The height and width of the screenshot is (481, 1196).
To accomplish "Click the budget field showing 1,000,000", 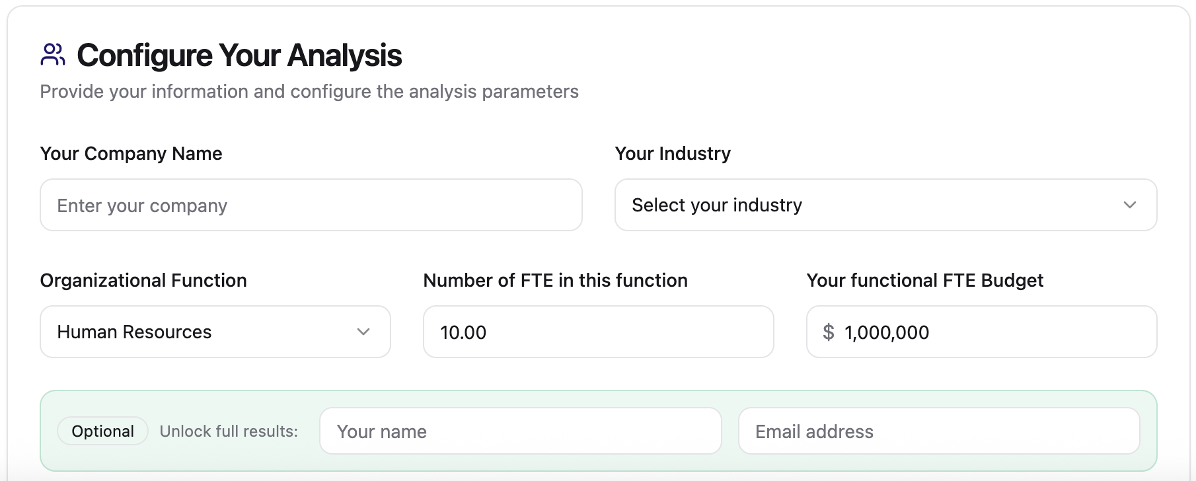I will pos(991,332).
